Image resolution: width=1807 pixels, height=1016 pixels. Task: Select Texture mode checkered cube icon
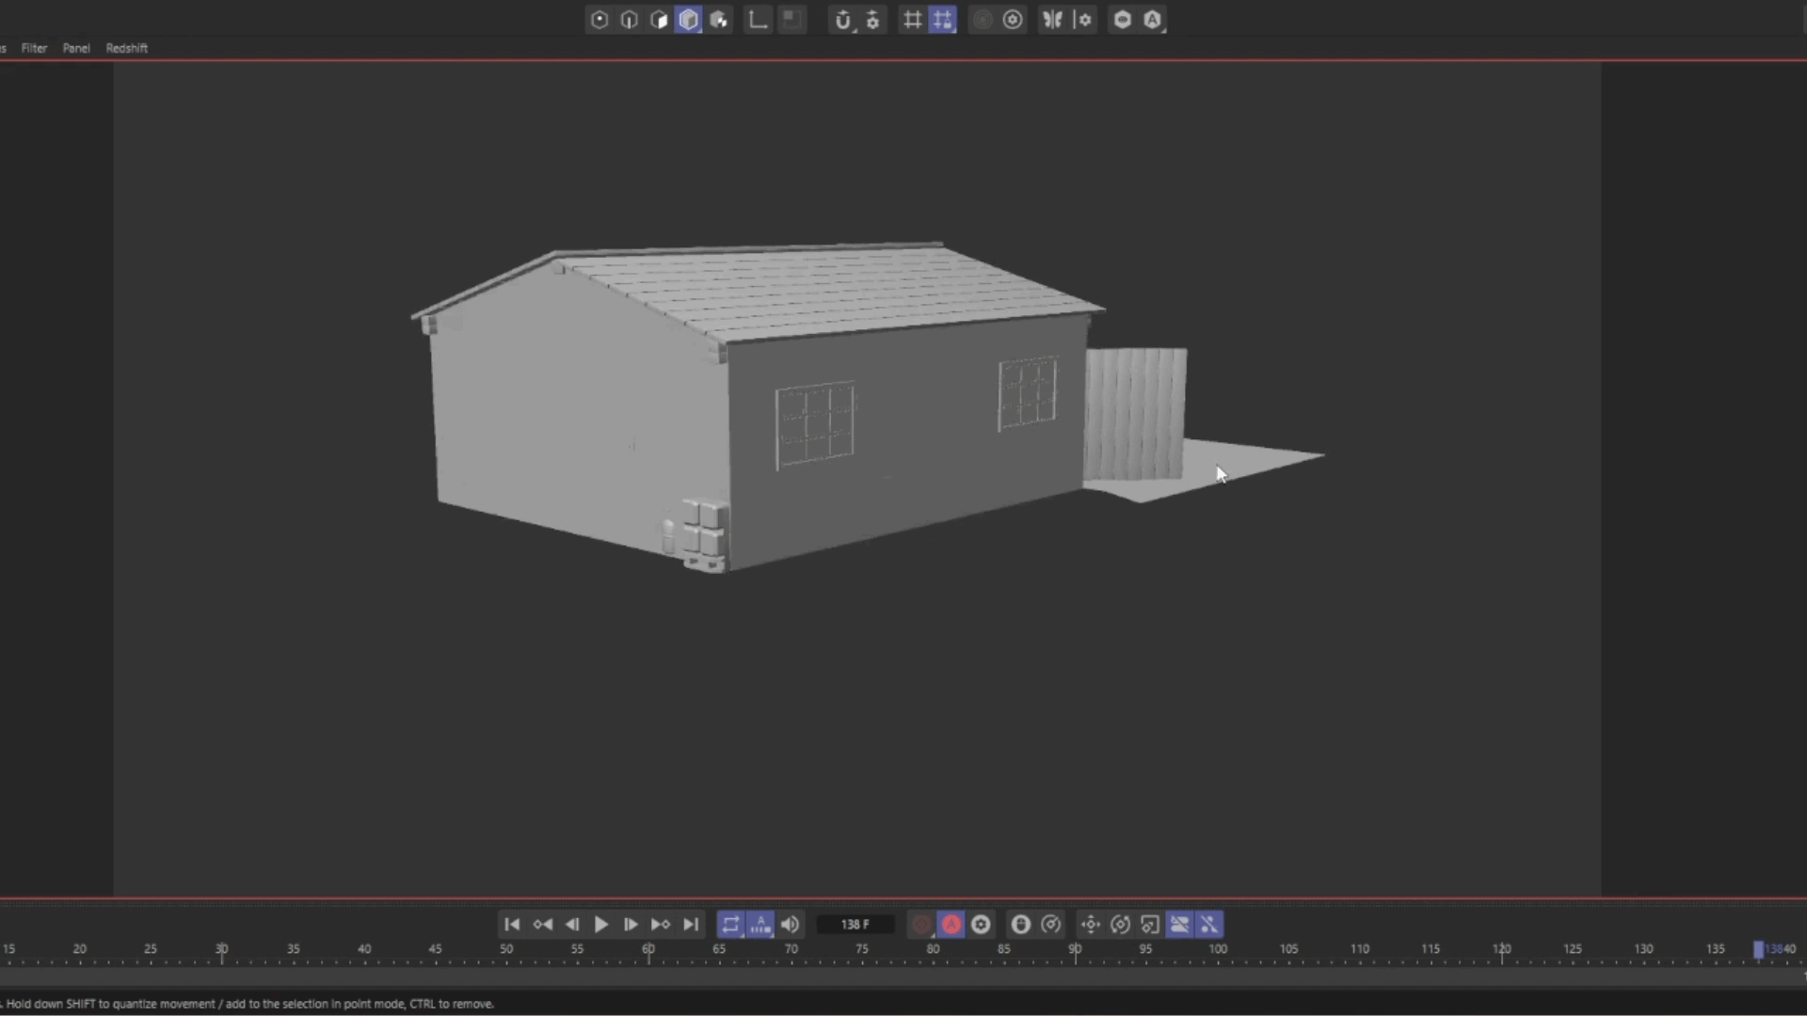(719, 20)
